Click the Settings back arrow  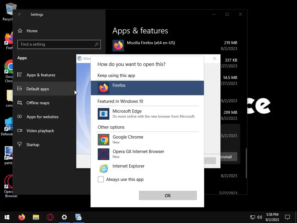click(x=20, y=14)
